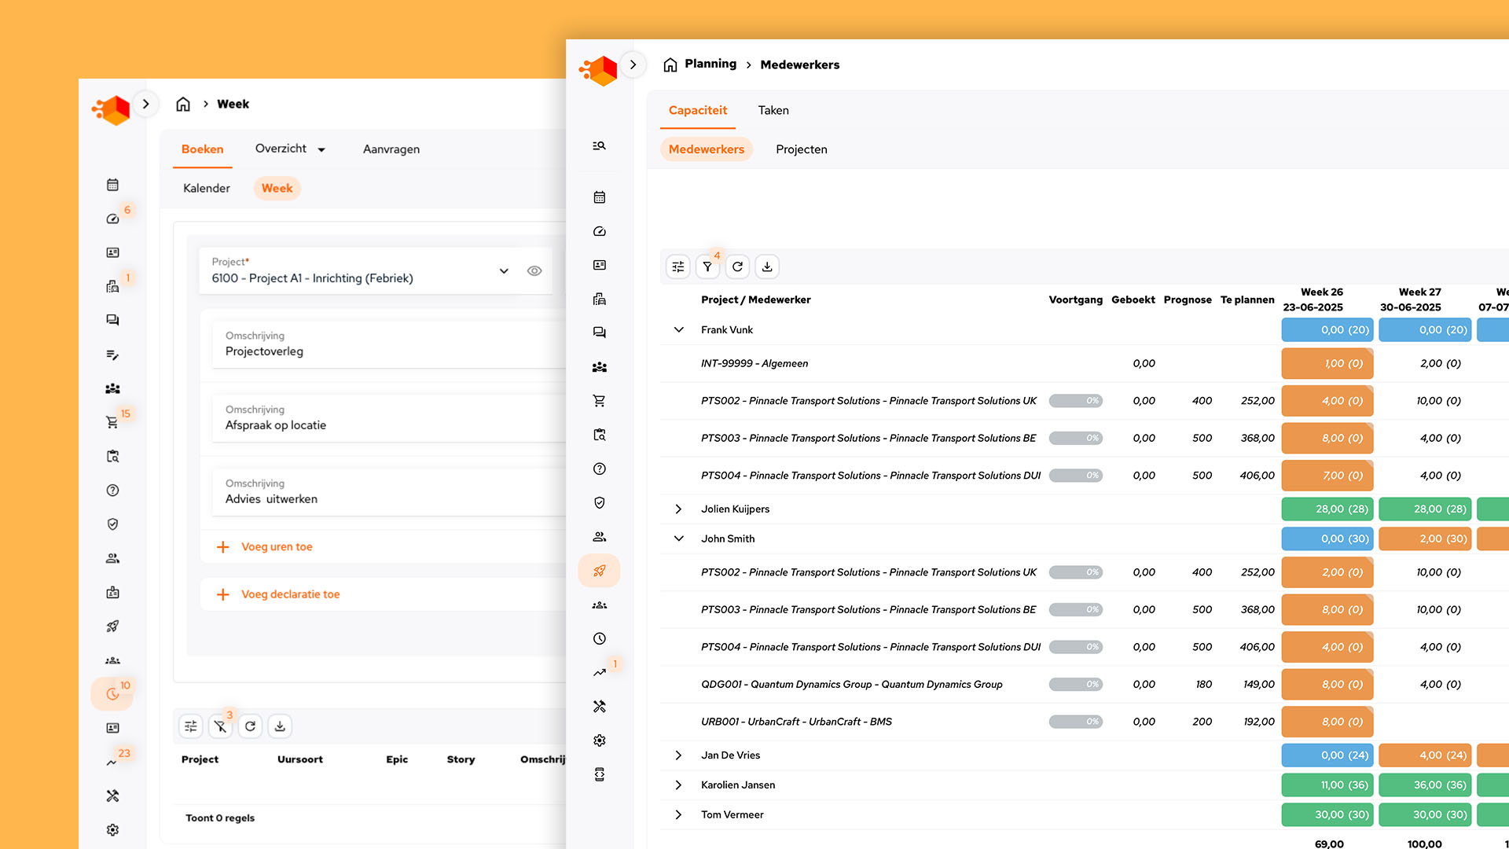Click the refresh icon in planning toolbar

737,267
